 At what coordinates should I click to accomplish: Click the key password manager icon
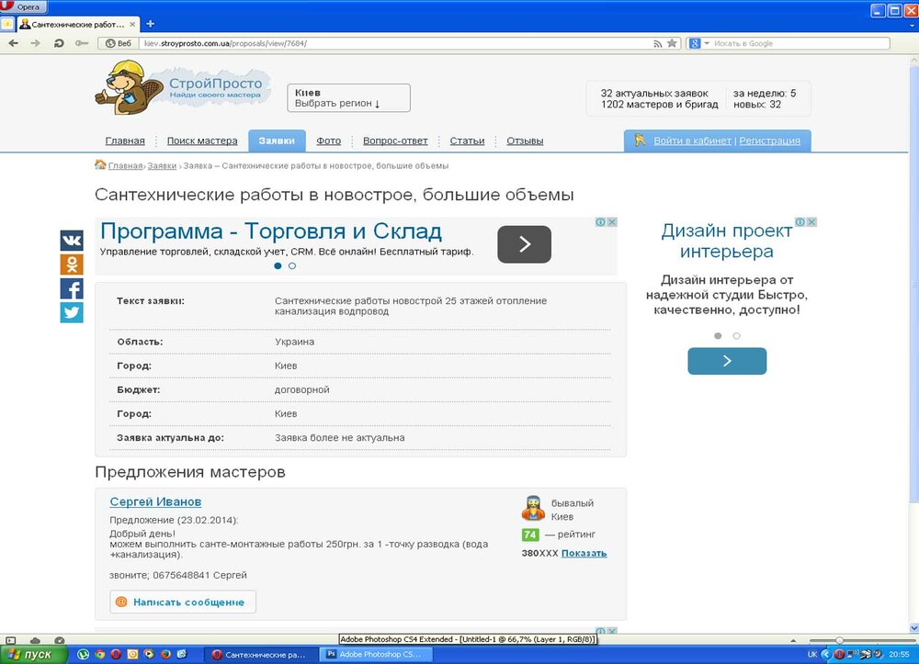(x=82, y=43)
